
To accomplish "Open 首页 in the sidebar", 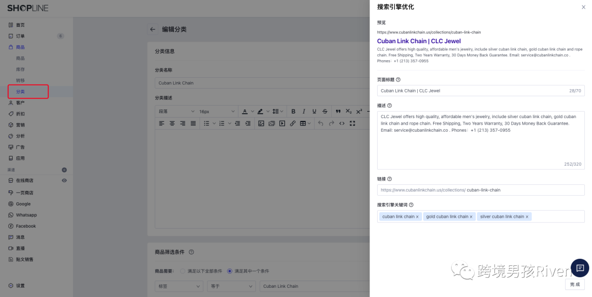I will click(20, 25).
